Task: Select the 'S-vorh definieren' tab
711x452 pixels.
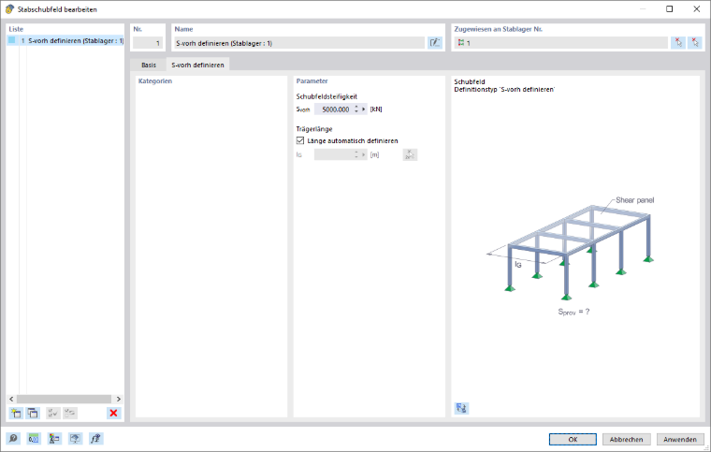Action: pos(197,65)
